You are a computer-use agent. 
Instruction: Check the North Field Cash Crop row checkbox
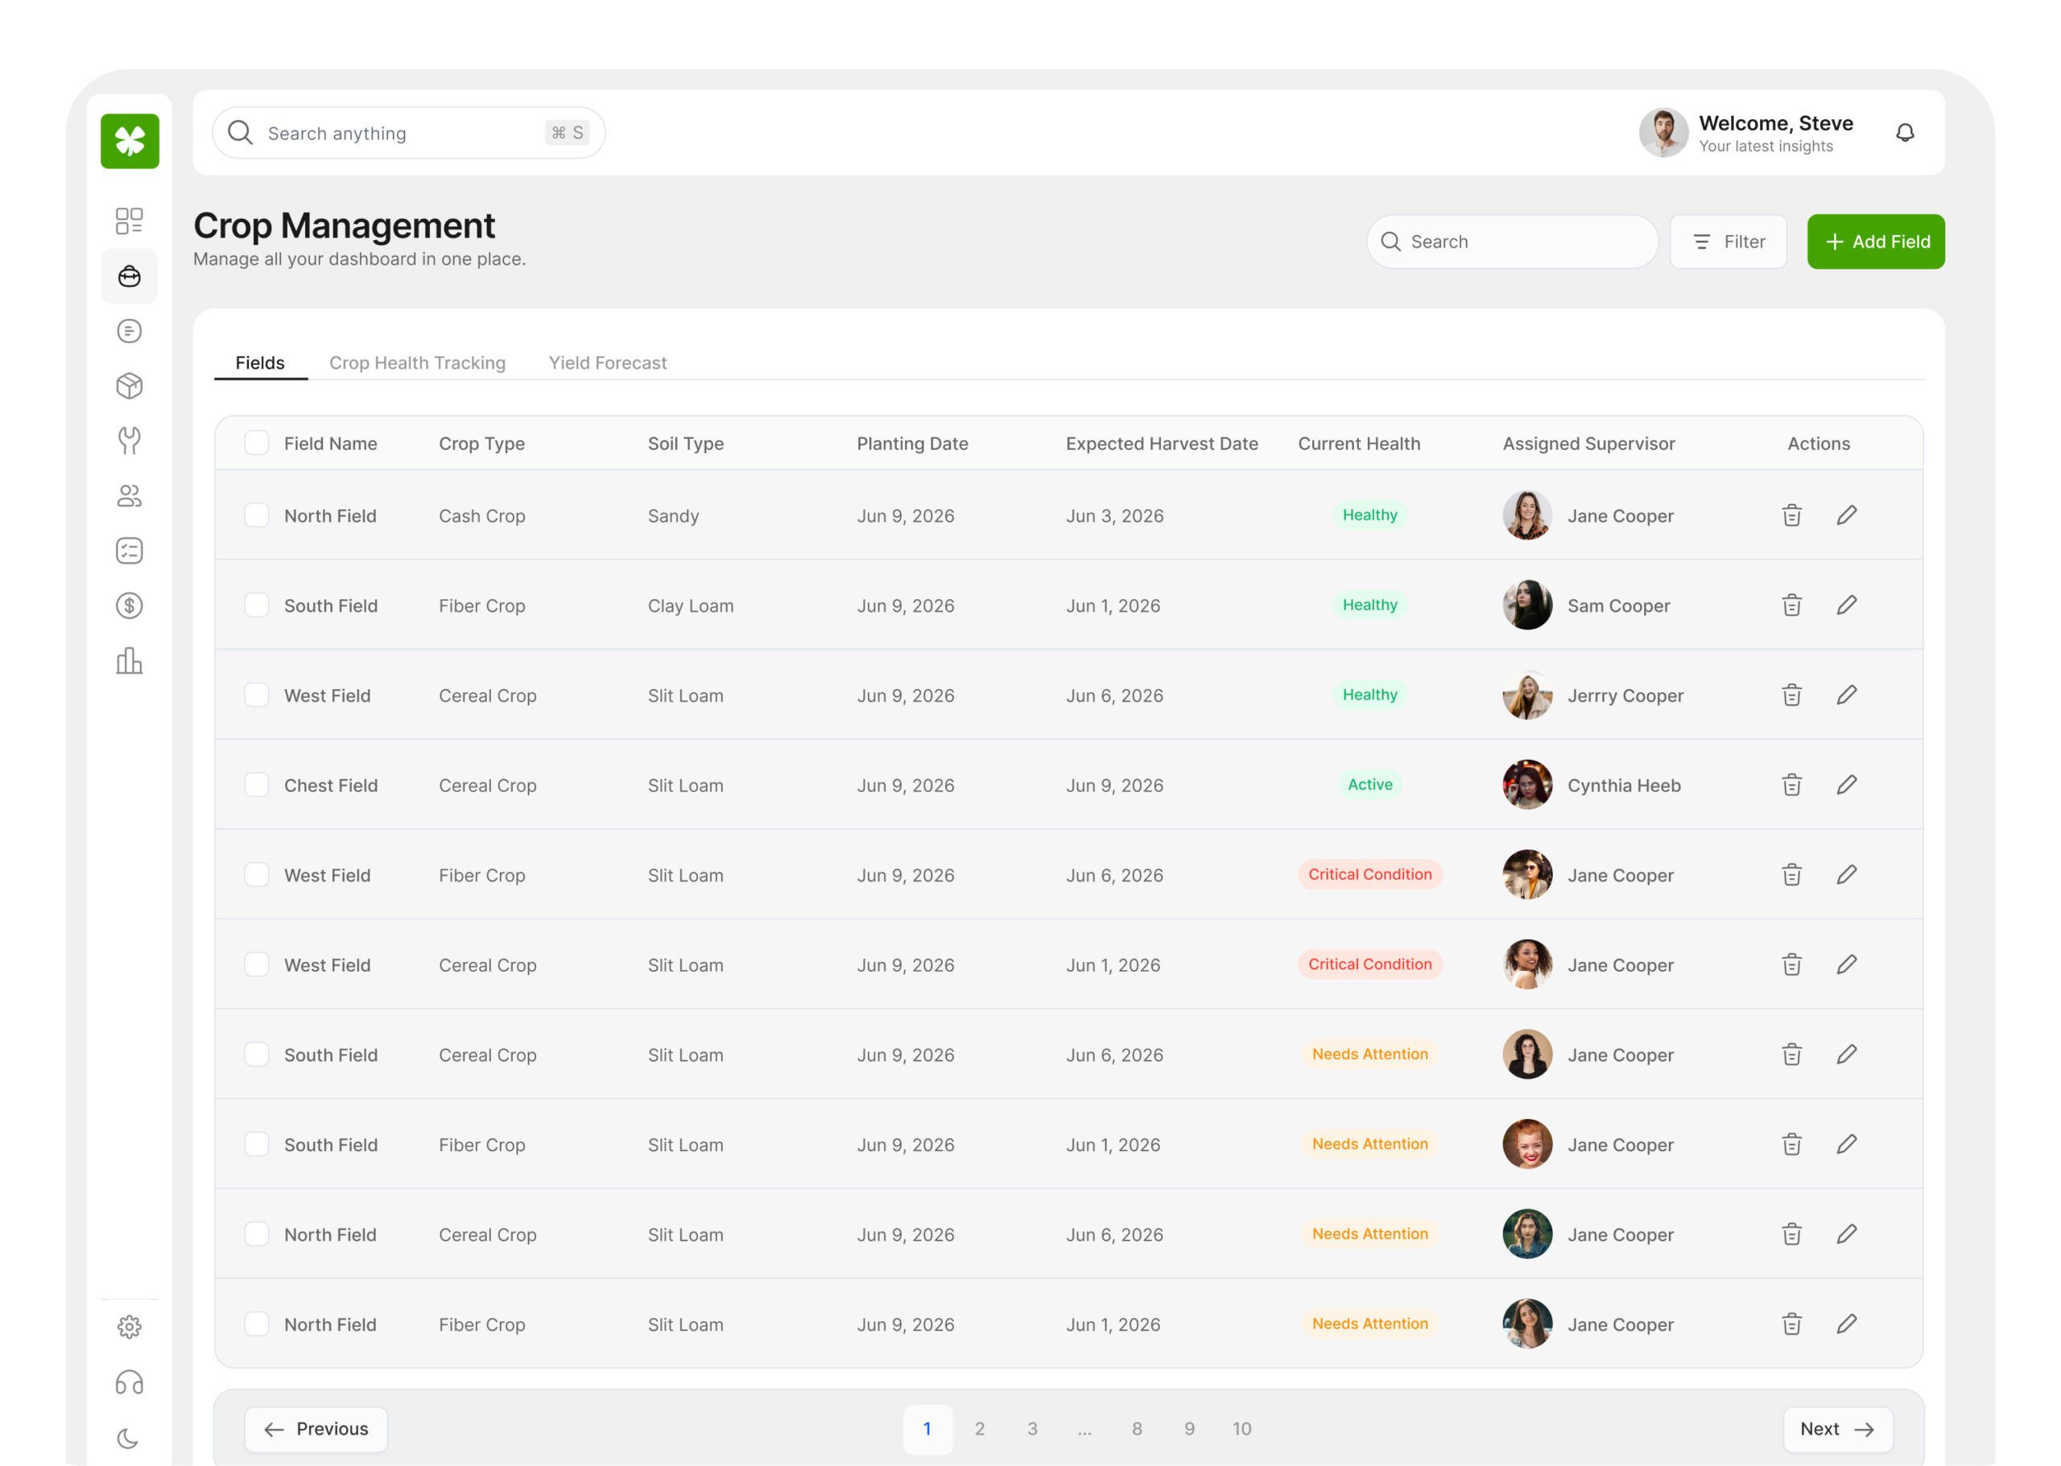256,515
